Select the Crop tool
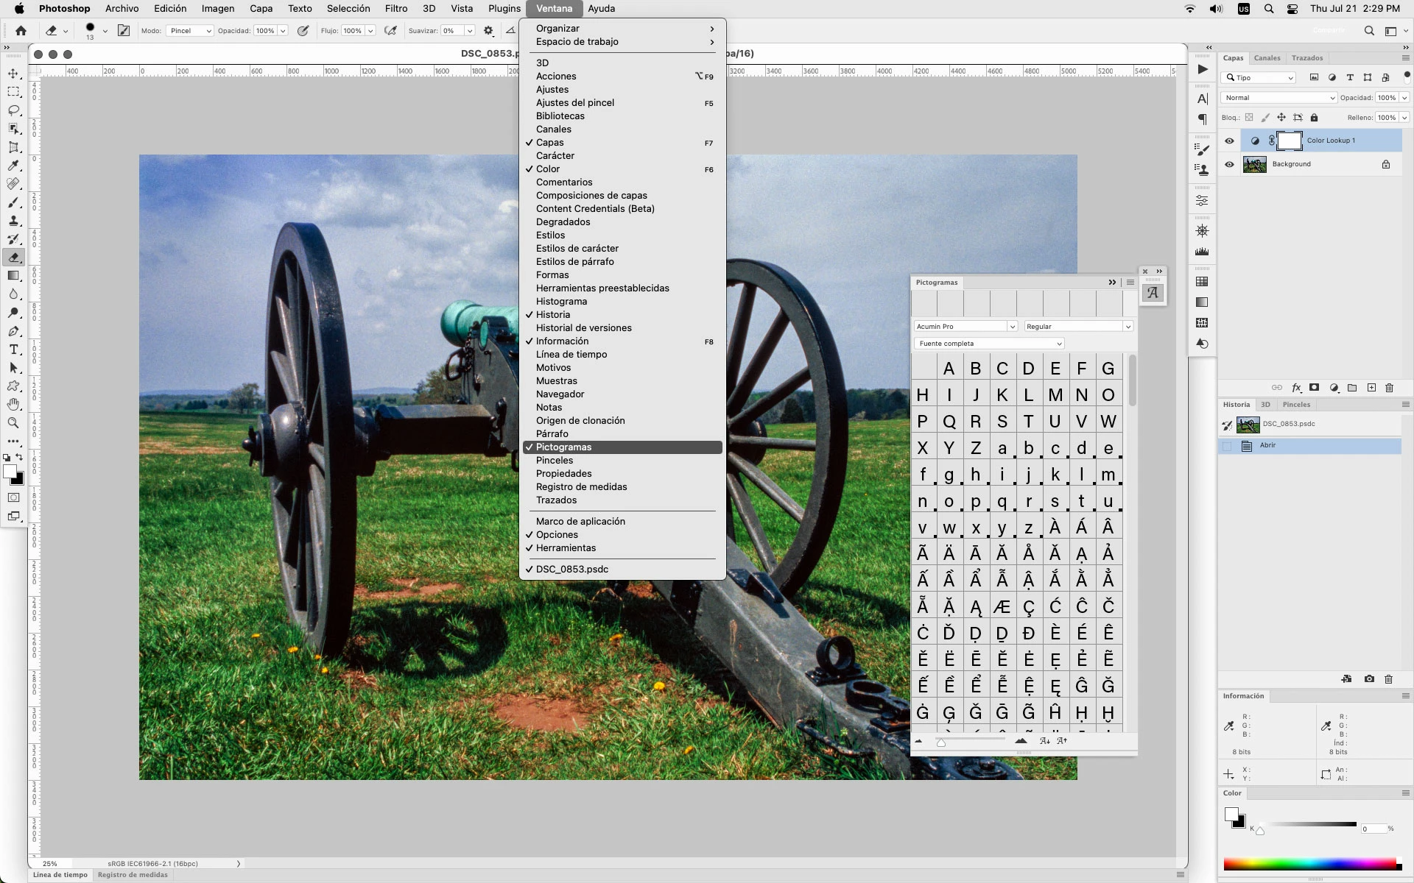The width and height of the screenshot is (1414, 883). 13,147
